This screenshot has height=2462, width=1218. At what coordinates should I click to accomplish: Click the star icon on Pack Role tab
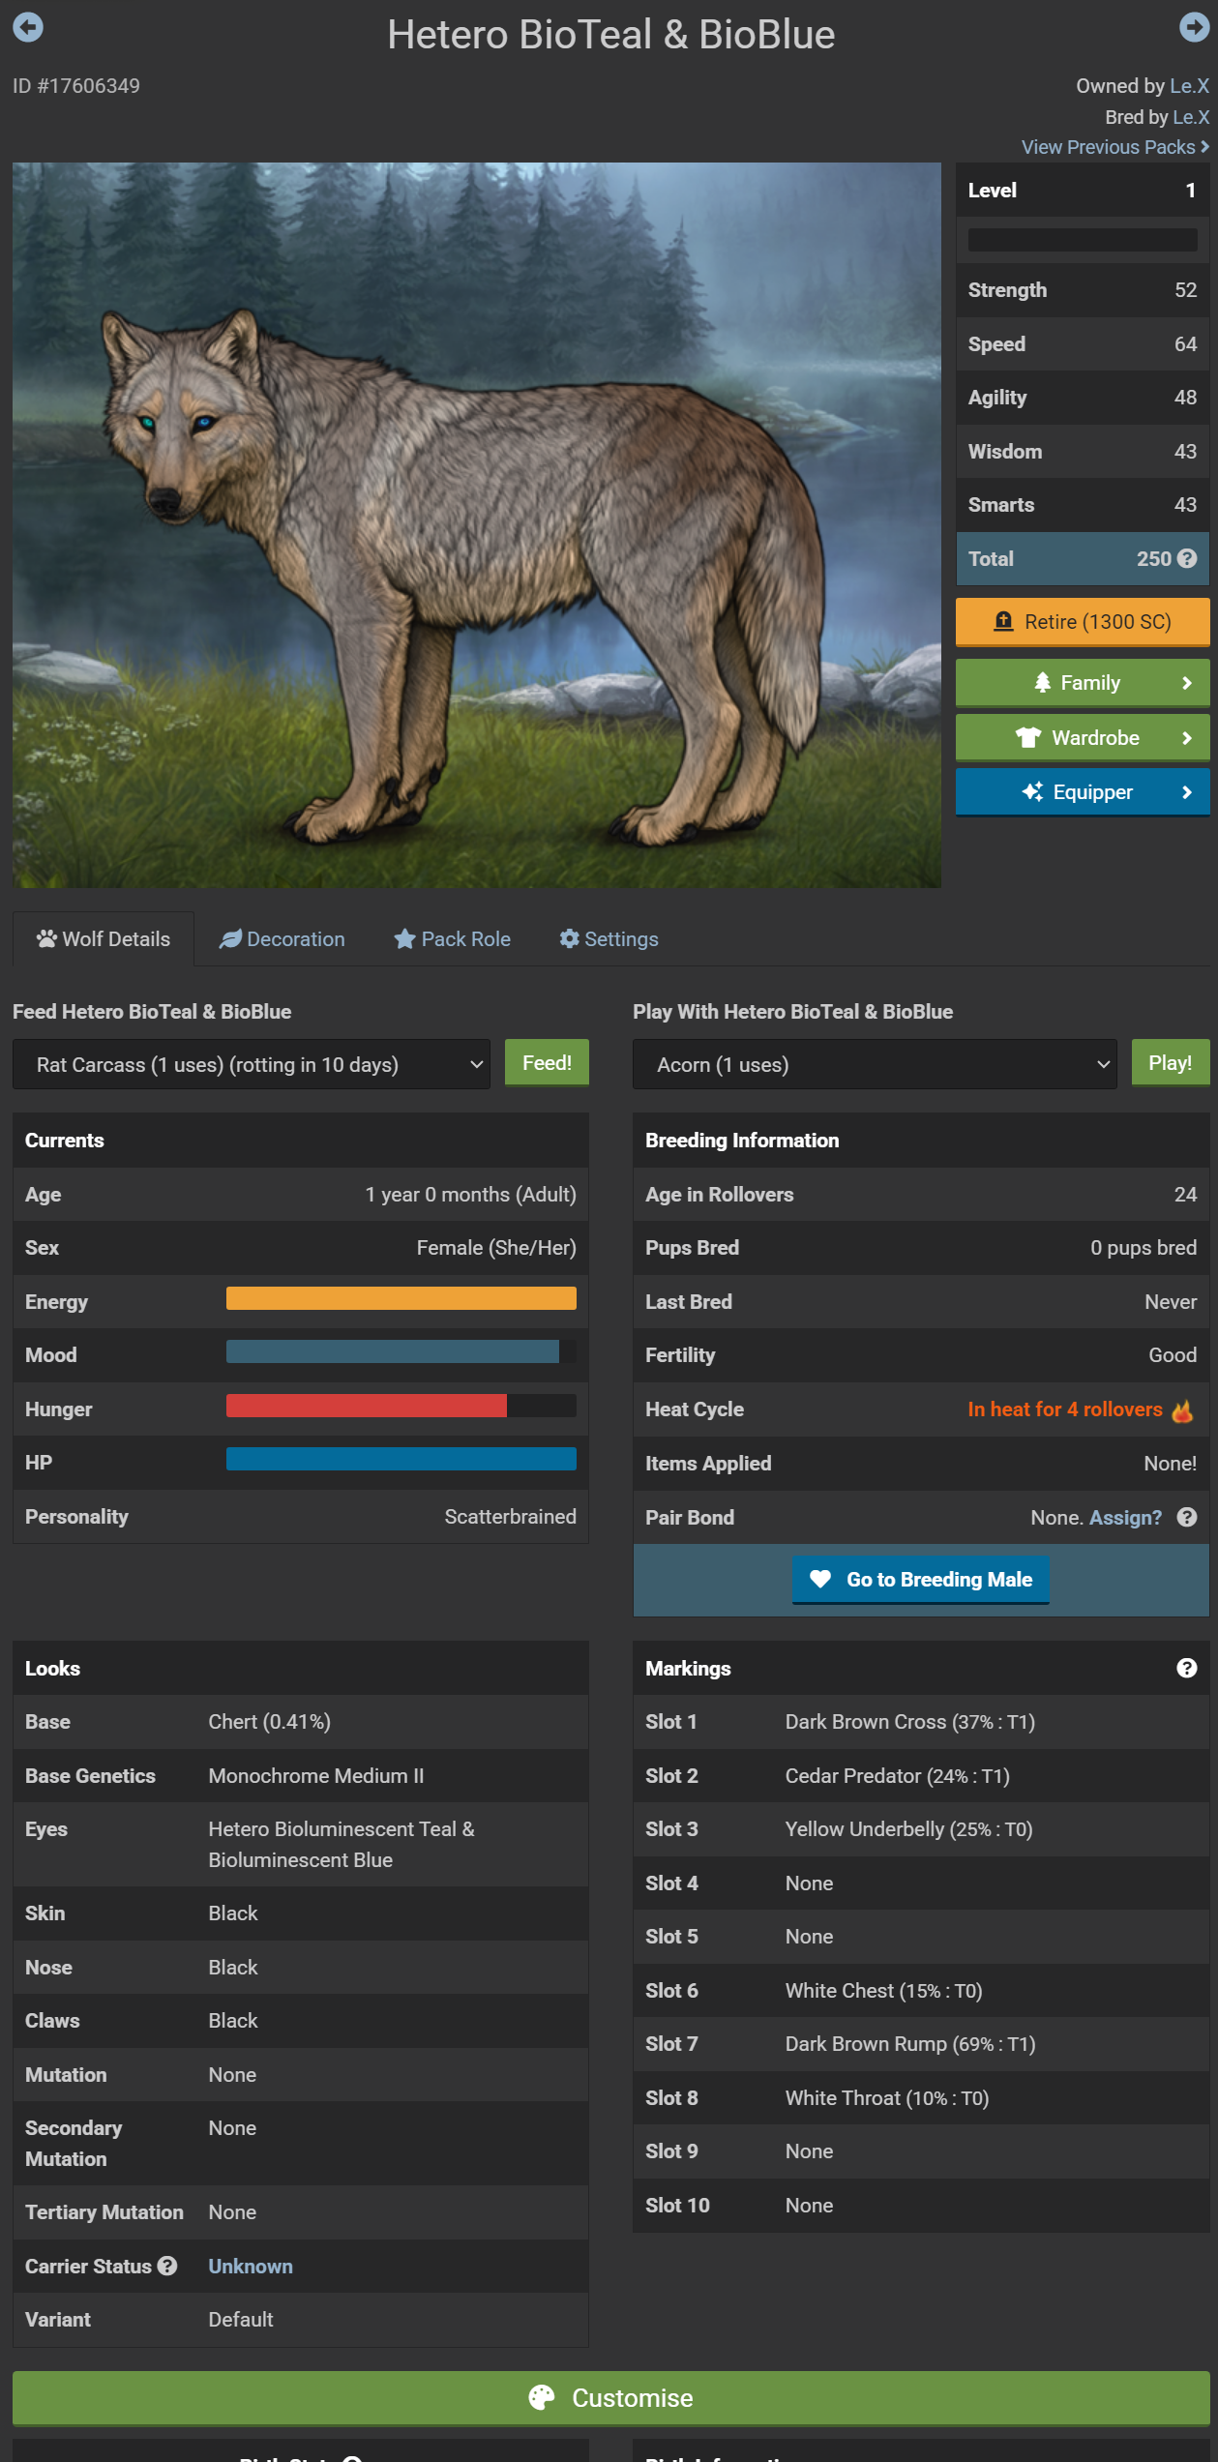click(404, 938)
